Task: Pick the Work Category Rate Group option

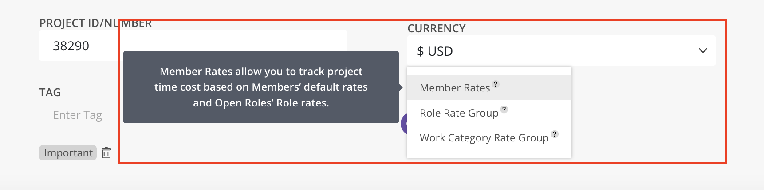Action: pos(489,138)
